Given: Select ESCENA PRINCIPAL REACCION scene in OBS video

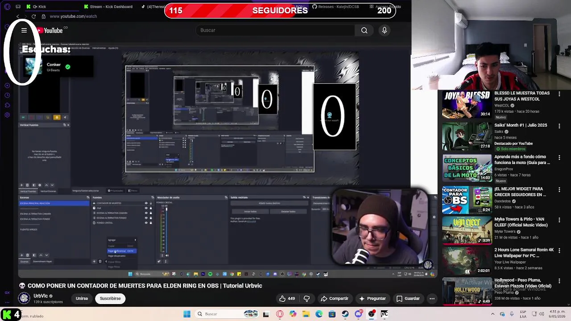Looking at the screenshot, I should [x=54, y=203].
